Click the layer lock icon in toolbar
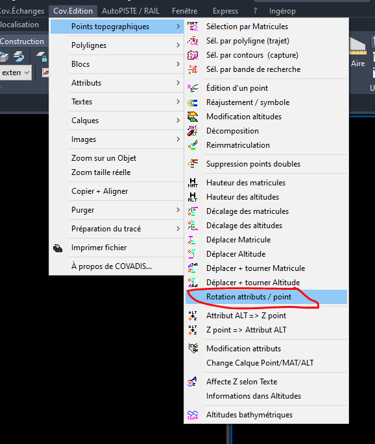The height and width of the screenshot is (444, 375). click(x=42, y=56)
